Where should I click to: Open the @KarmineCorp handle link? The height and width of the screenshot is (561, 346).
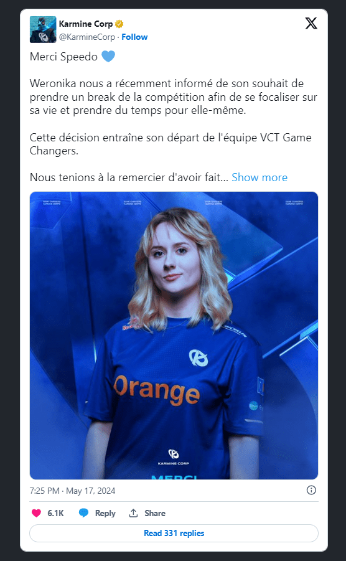[x=87, y=37]
